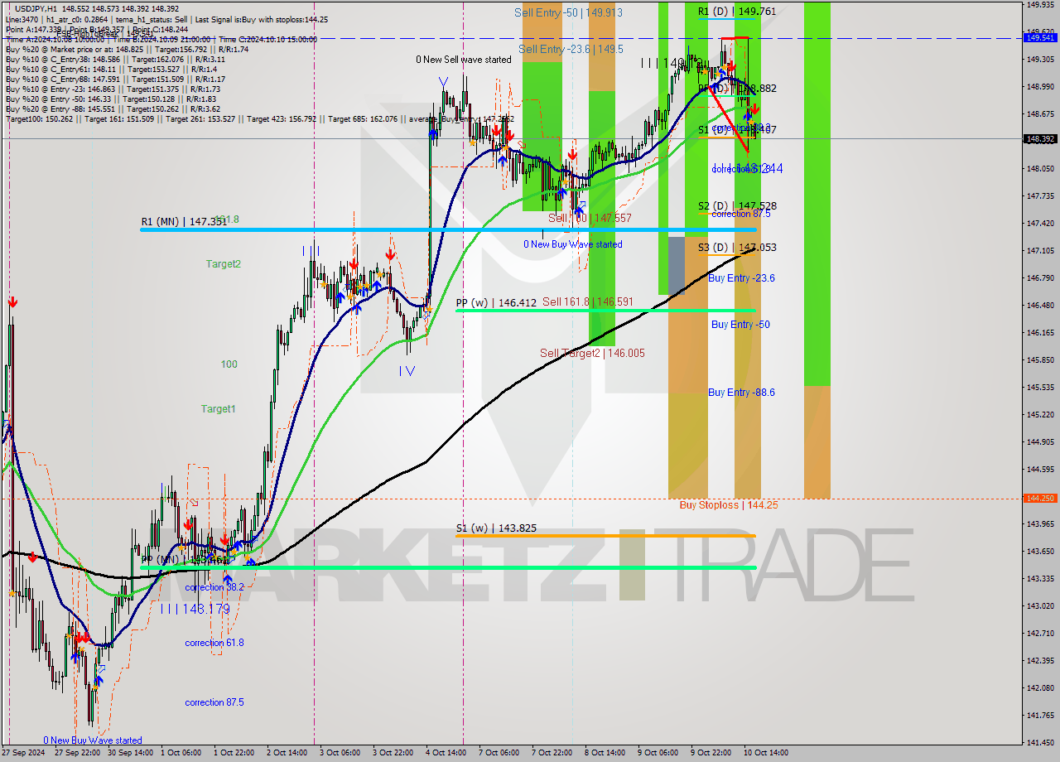The image size is (1060, 762).
Task: Click the 'Sell 100 | 147.557' label
Action: (590, 218)
